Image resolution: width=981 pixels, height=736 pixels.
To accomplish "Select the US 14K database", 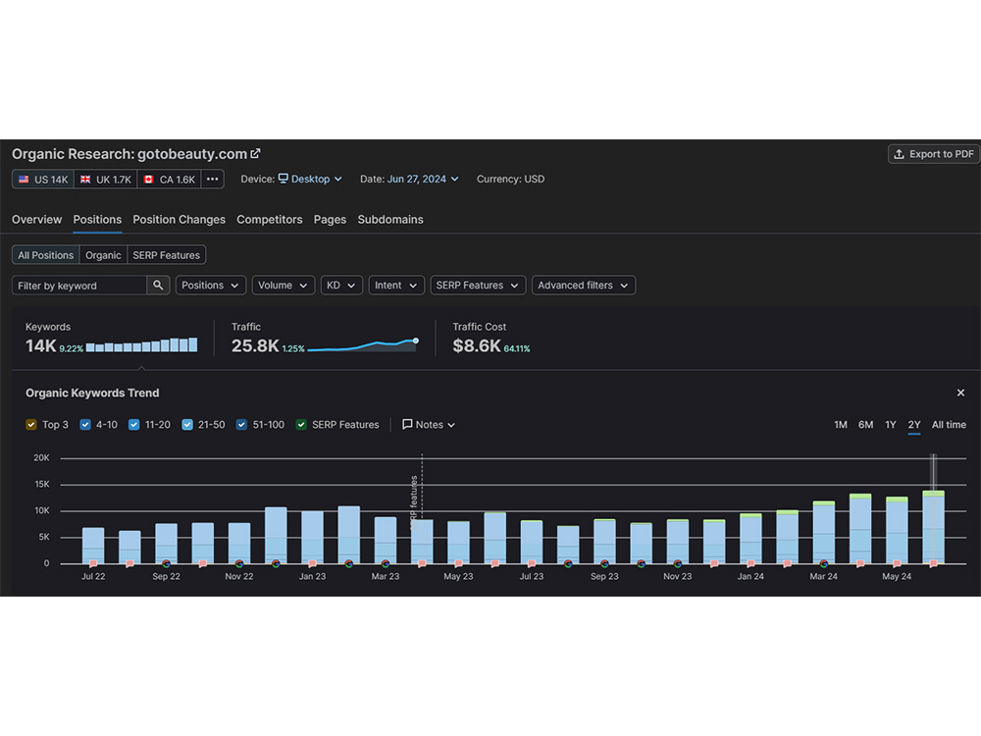I will (x=43, y=180).
